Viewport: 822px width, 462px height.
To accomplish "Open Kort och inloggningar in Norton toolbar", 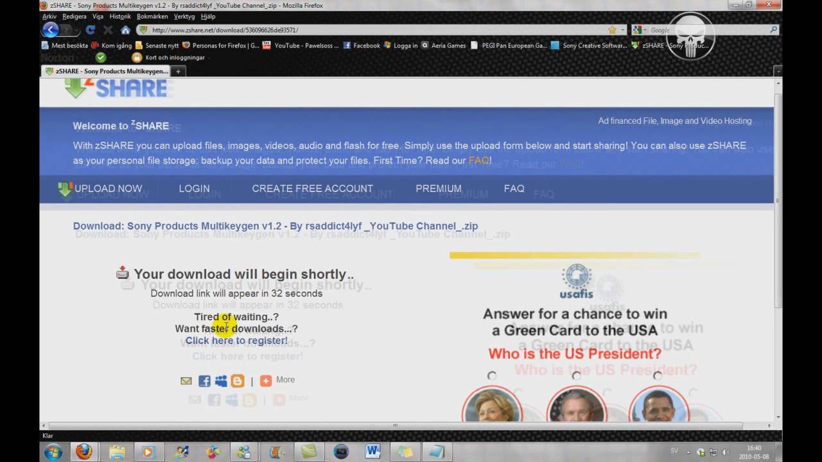I will point(168,57).
